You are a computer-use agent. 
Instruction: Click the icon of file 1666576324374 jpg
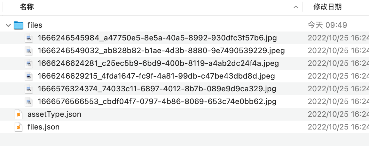[x=29, y=89]
